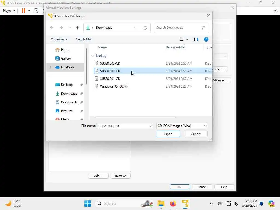This screenshot has width=280, height=210.
Task: Open the recent locations chevron
Action: [x=69, y=28]
